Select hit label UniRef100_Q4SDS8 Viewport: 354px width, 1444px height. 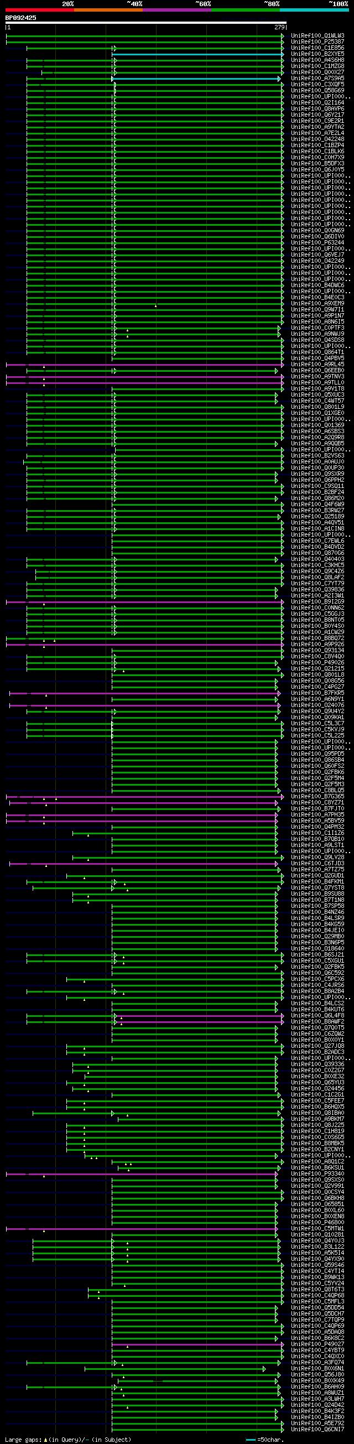317,340
